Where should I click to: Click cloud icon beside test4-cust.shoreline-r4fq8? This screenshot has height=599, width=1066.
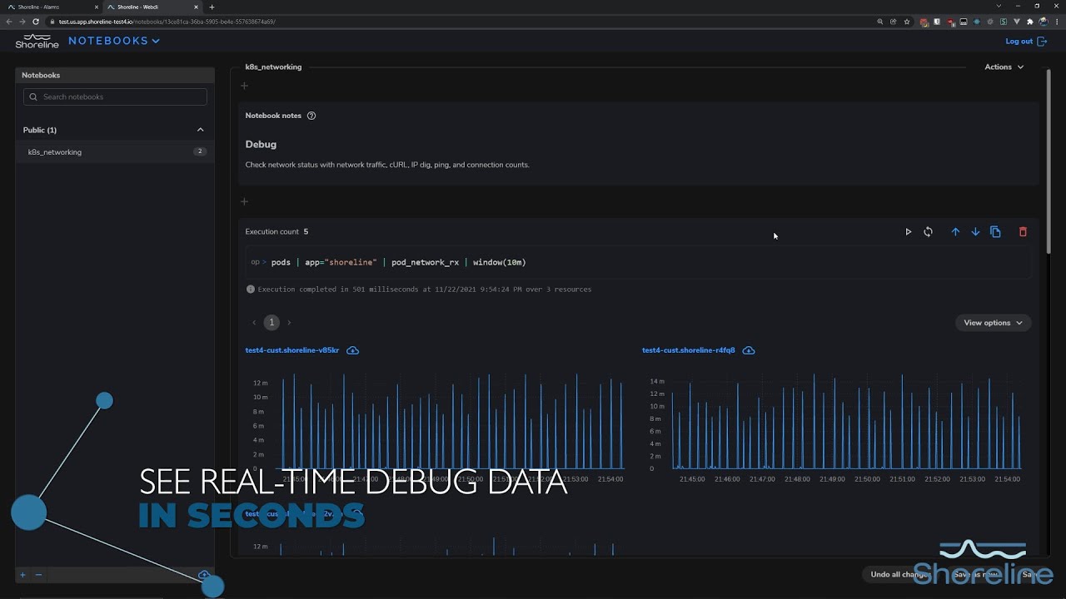pyautogui.click(x=749, y=350)
